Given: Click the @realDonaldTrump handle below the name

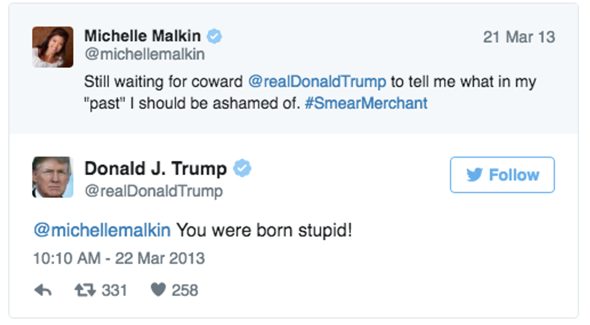Looking at the screenshot, I should click(x=154, y=191).
